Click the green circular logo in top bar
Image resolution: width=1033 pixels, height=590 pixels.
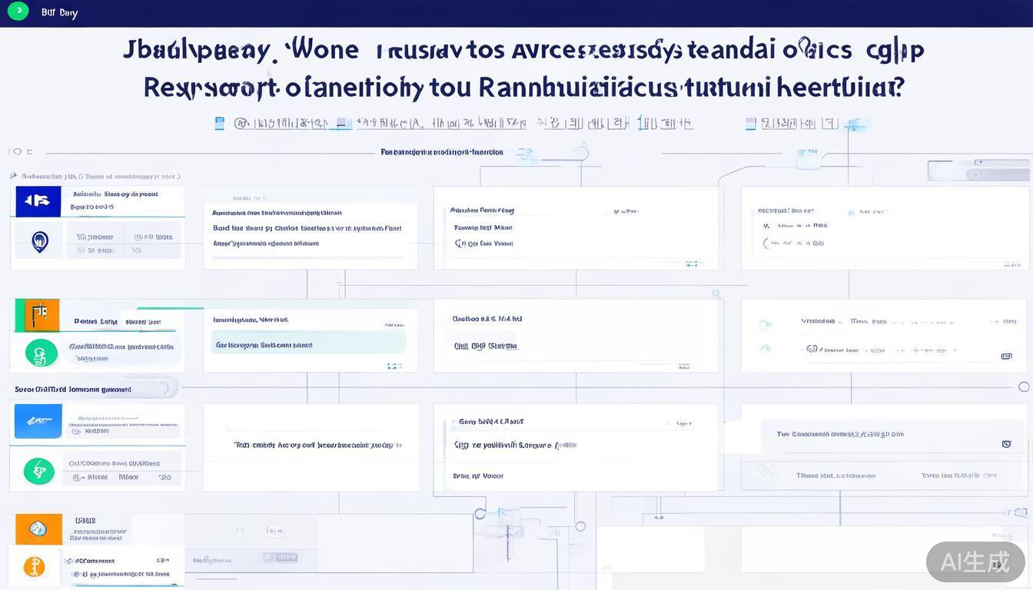tap(18, 11)
